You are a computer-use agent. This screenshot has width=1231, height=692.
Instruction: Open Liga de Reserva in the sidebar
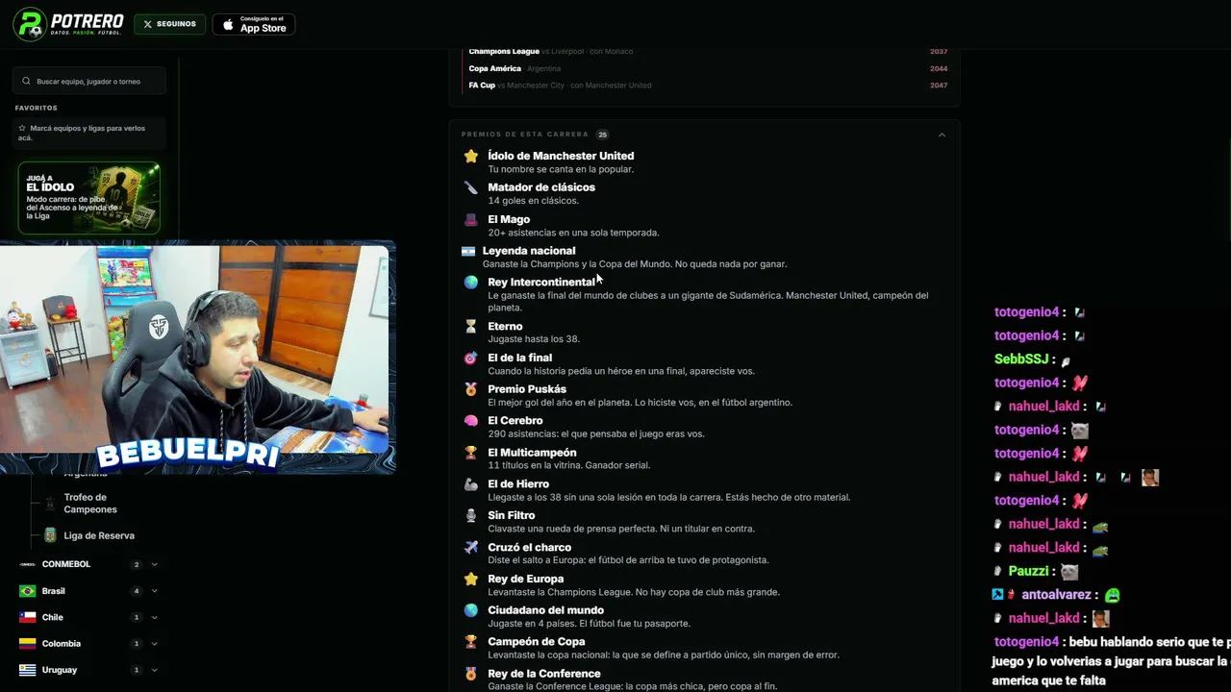[x=99, y=535]
